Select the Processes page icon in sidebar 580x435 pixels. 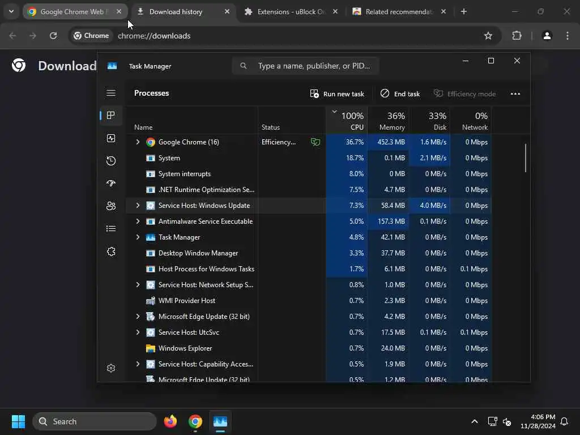[110, 116]
